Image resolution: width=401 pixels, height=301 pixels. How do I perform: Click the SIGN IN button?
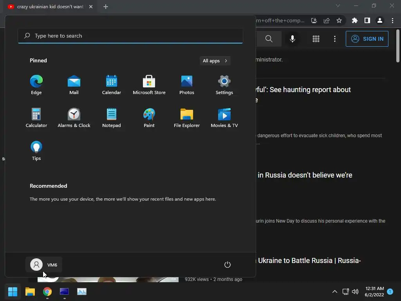click(x=367, y=39)
